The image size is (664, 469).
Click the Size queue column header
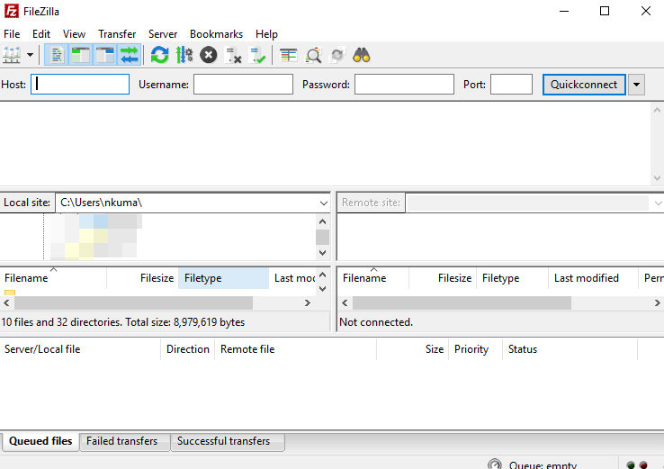412,349
